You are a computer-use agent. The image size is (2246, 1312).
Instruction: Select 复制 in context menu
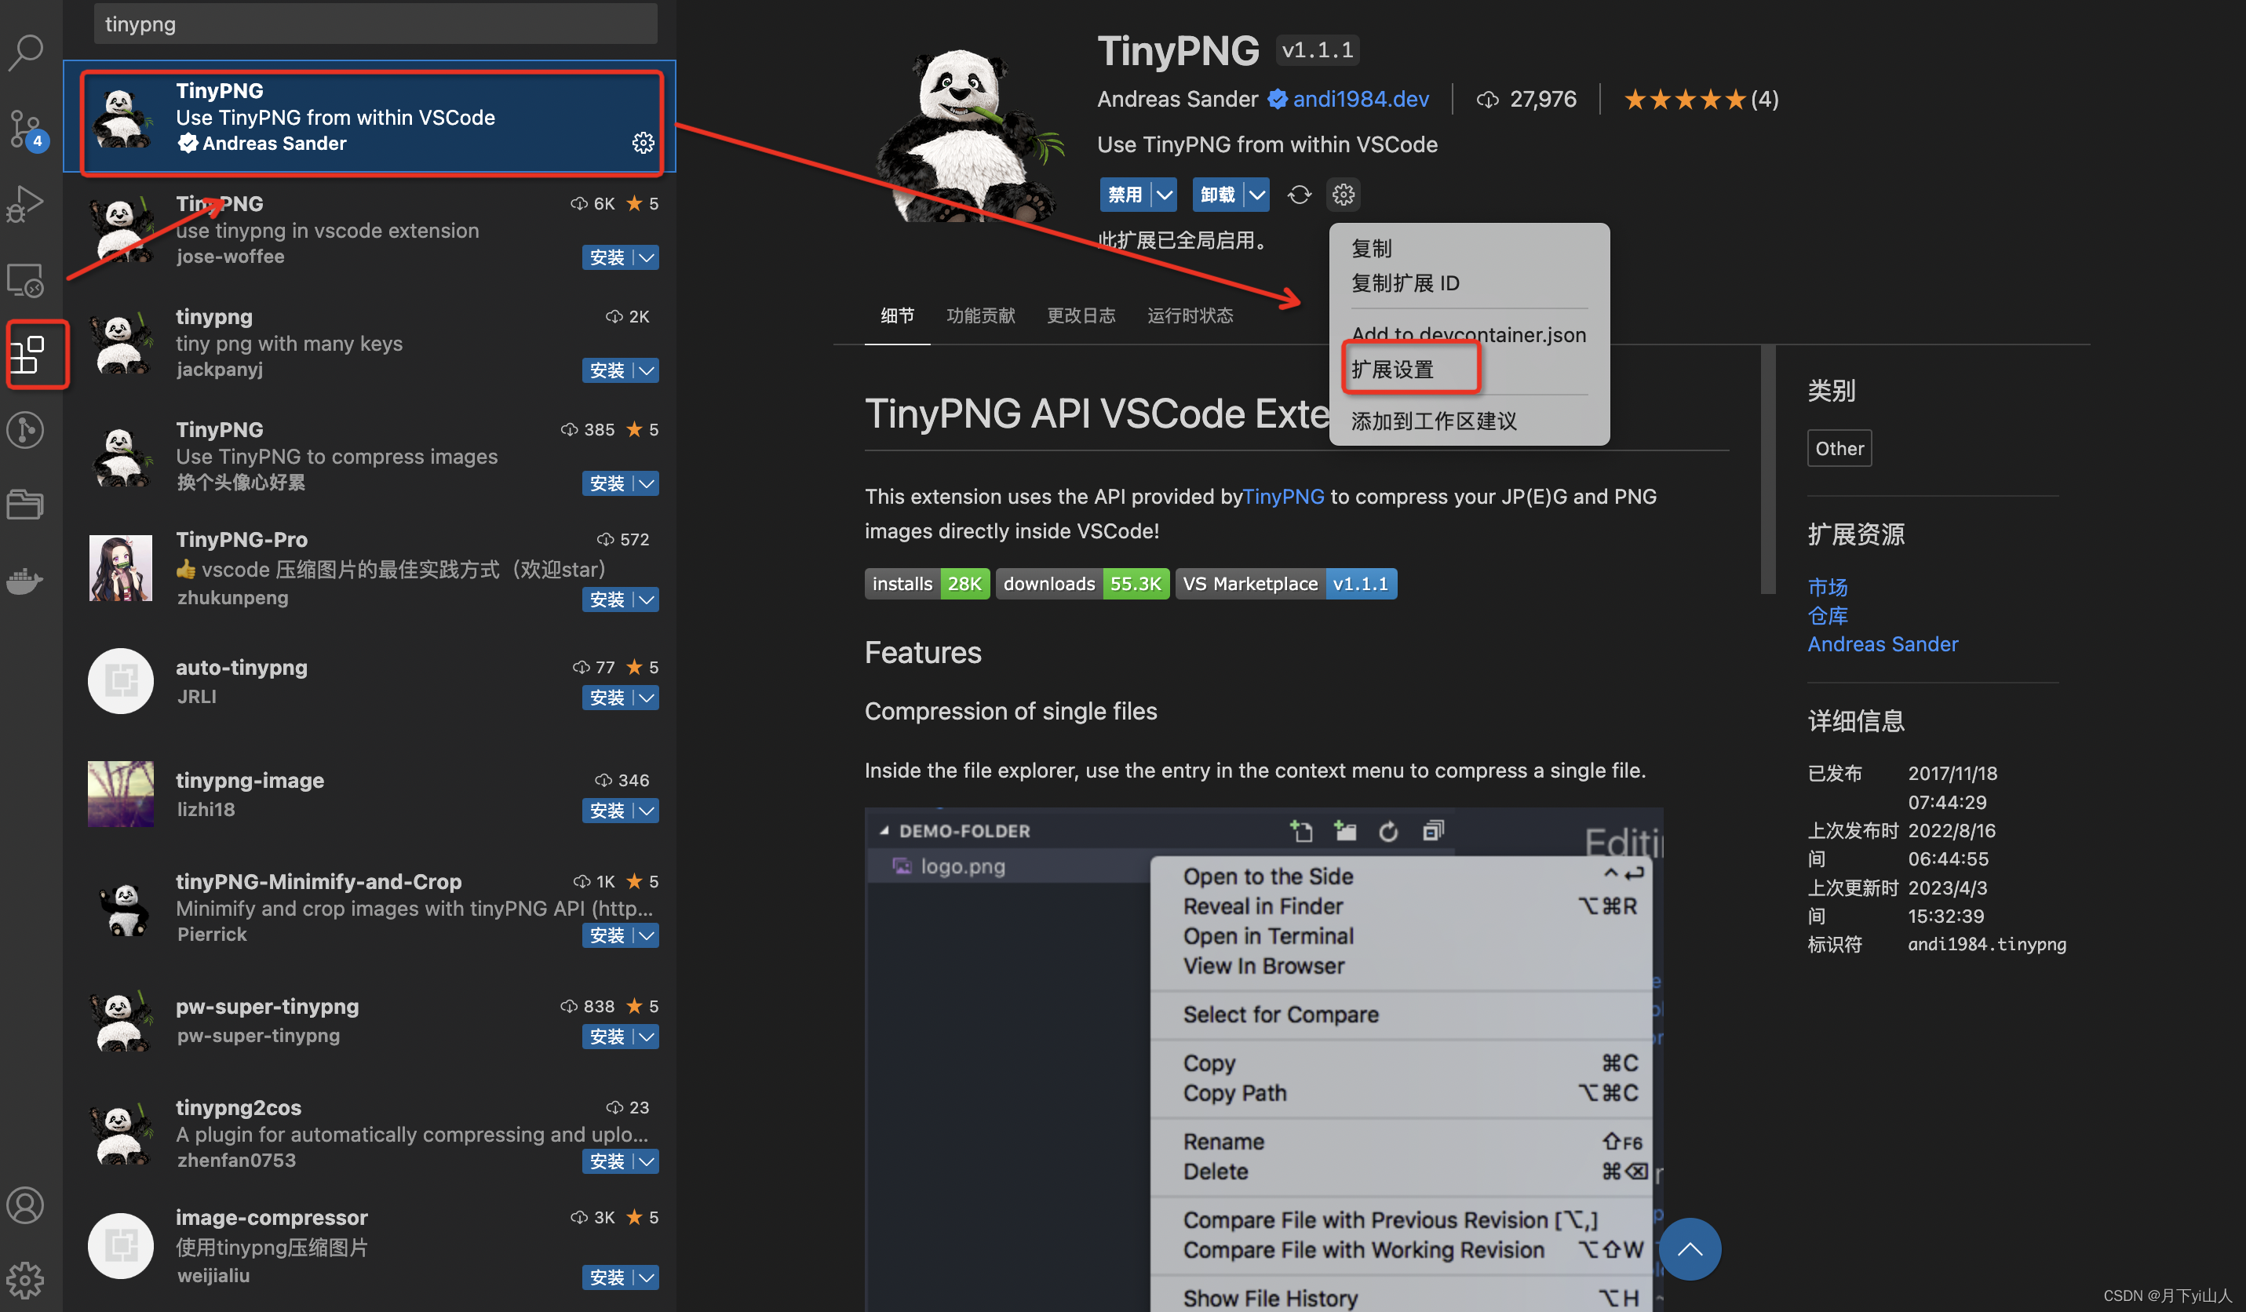coord(1469,249)
